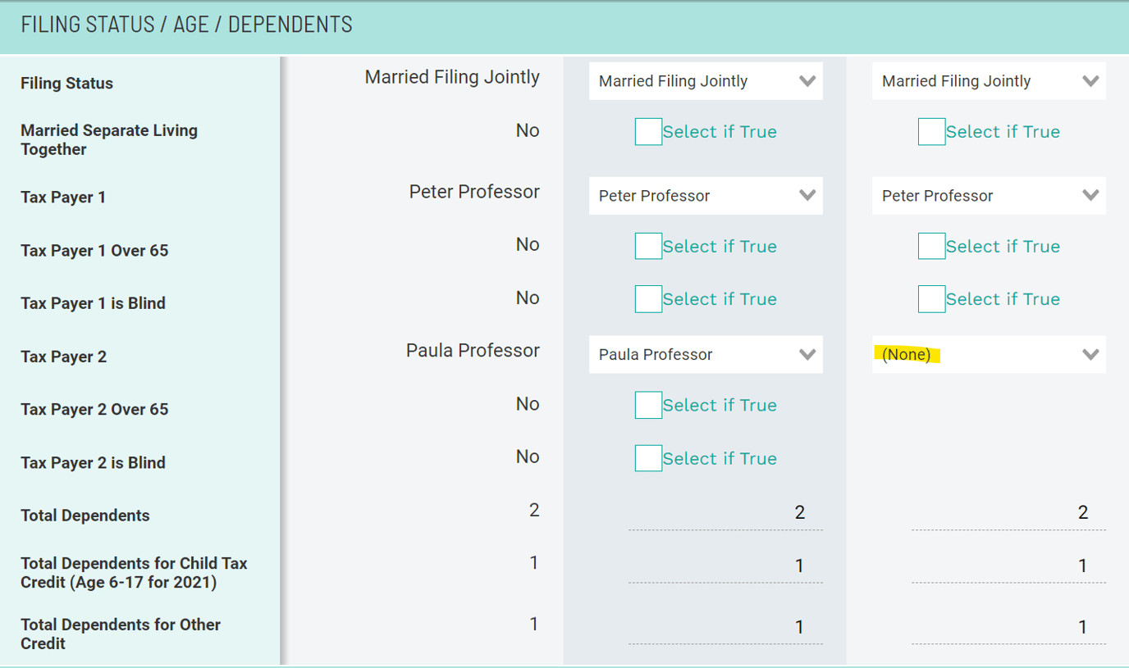This screenshot has width=1129, height=668.
Task: Open the Paula Professor dropdown
Action: tap(704, 354)
